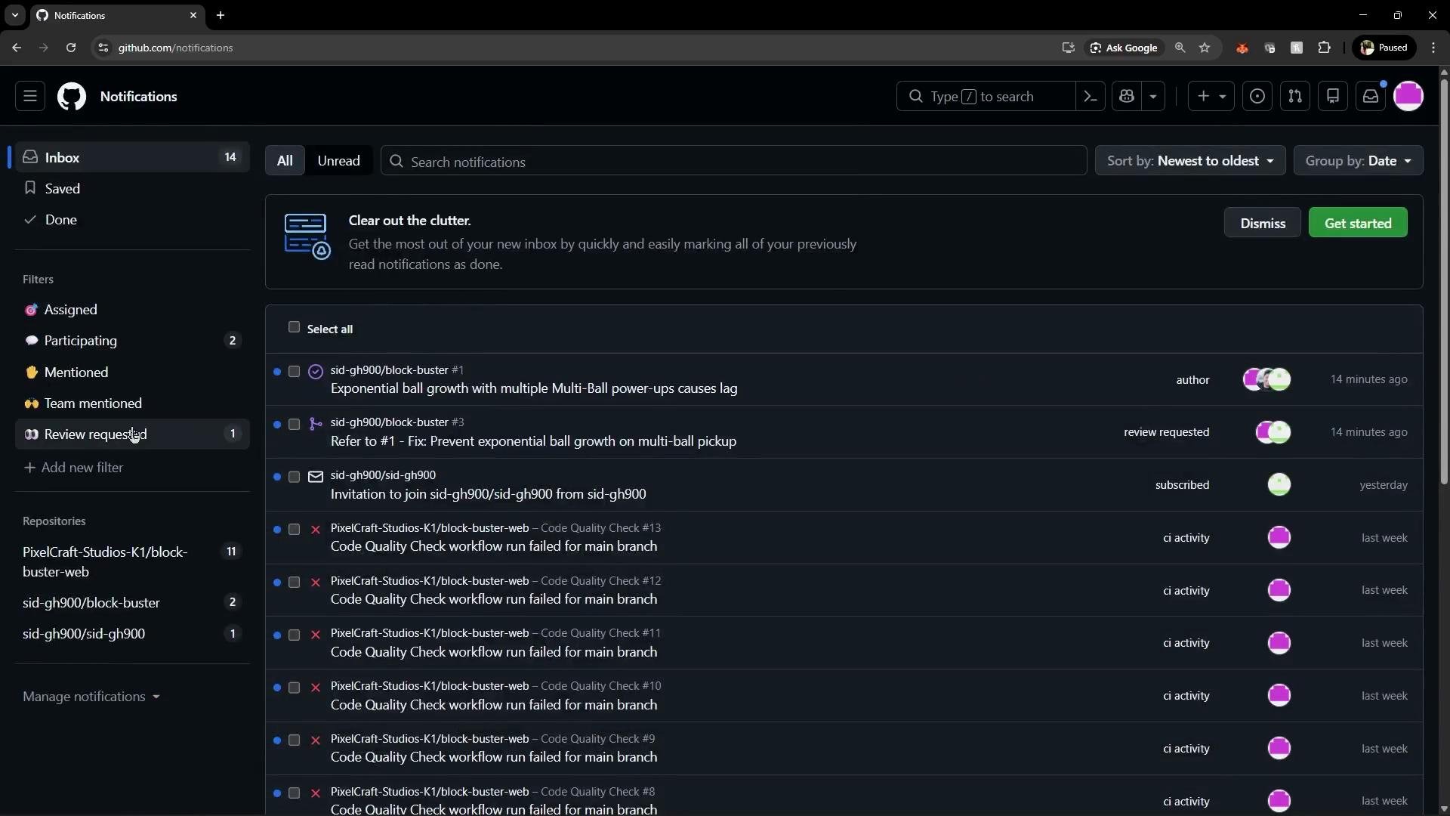Open the Repositories icon in header
Image resolution: width=1450 pixels, height=816 pixels.
coord(1333,97)
